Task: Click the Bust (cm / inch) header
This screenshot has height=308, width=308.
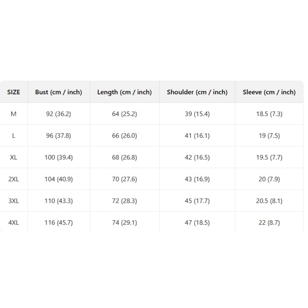Action: click(x=59, y=92)
